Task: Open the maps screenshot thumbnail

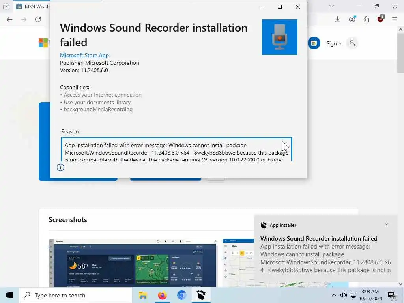Action: click(x=238, y=263)
